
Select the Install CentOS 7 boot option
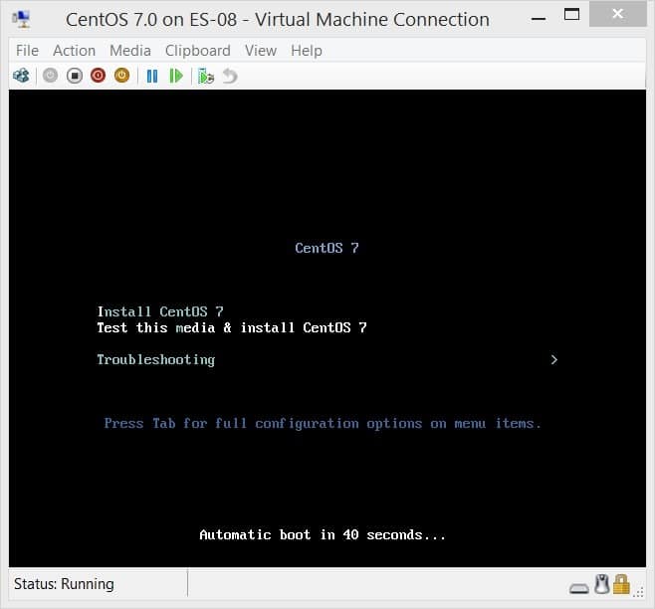tap(159, 311)
